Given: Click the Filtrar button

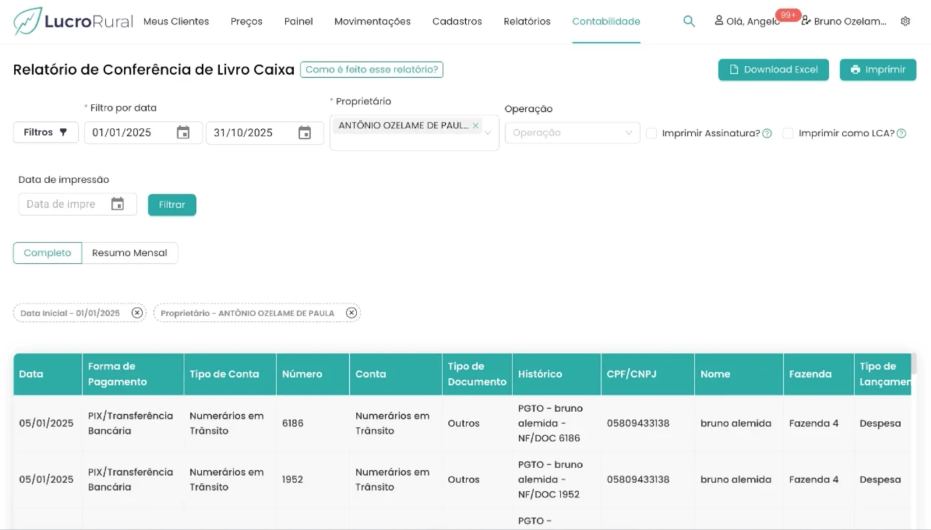Looking at the screenshot, I should coord(172,204).
